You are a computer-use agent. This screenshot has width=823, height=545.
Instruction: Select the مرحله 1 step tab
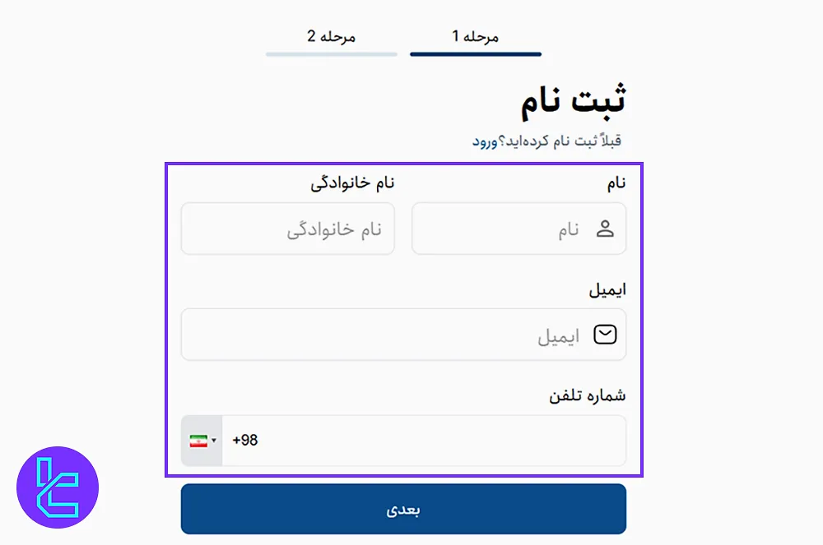click(x=476, y=38)
